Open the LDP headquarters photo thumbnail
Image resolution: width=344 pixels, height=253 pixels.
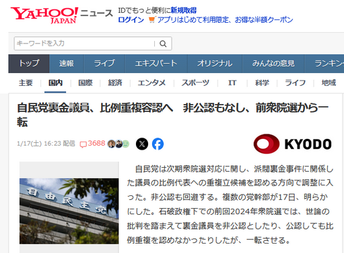(x=69, y=211)
